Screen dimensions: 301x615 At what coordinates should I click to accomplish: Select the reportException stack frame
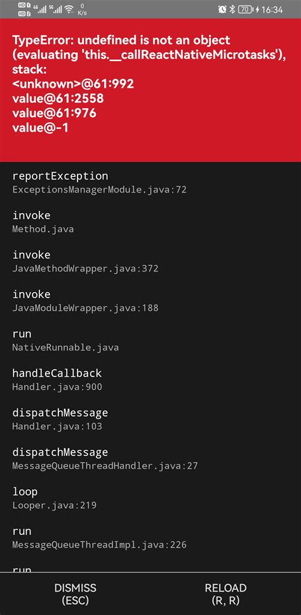pos(150,183)
